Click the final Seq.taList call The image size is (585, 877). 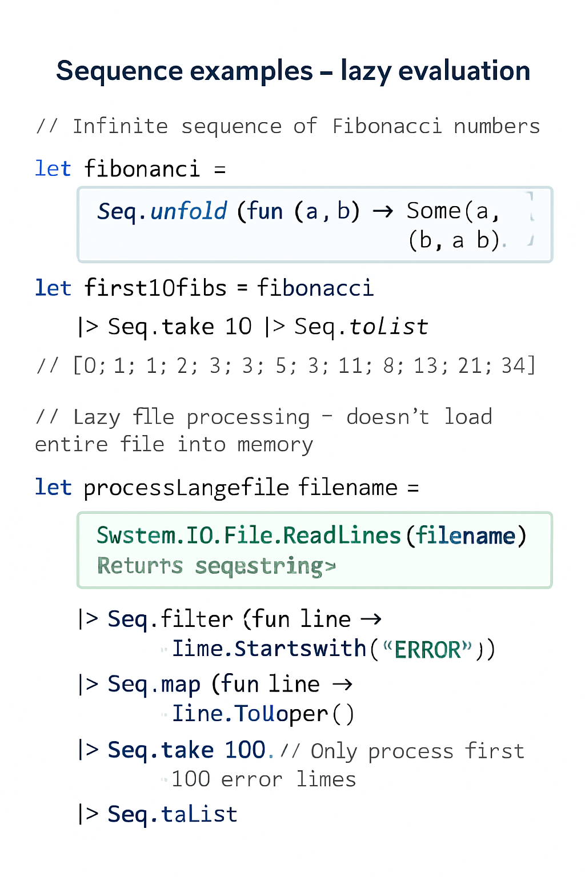tap(172, 814)
